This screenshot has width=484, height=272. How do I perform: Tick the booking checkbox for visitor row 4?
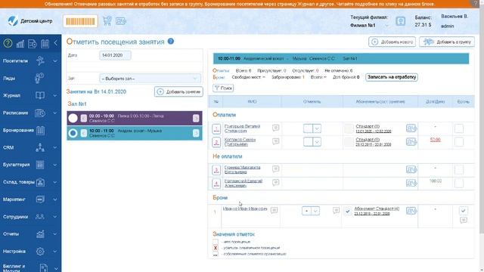(x=459, y=183)
